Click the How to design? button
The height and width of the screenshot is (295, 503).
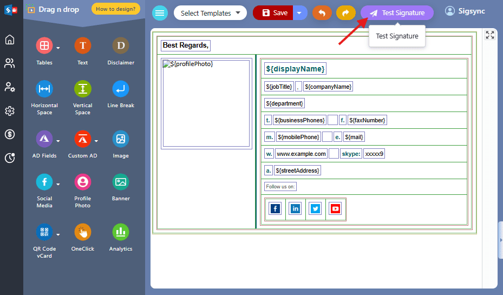[x=115, y=9]
